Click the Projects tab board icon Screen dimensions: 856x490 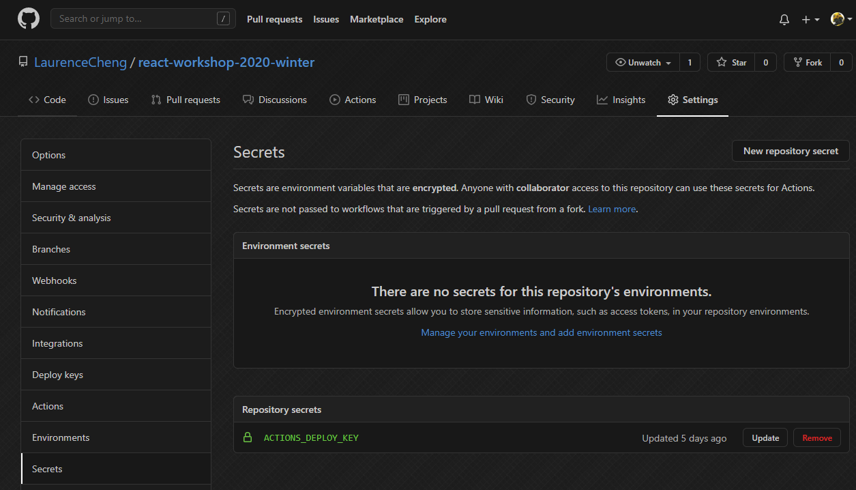click(404, 100)
